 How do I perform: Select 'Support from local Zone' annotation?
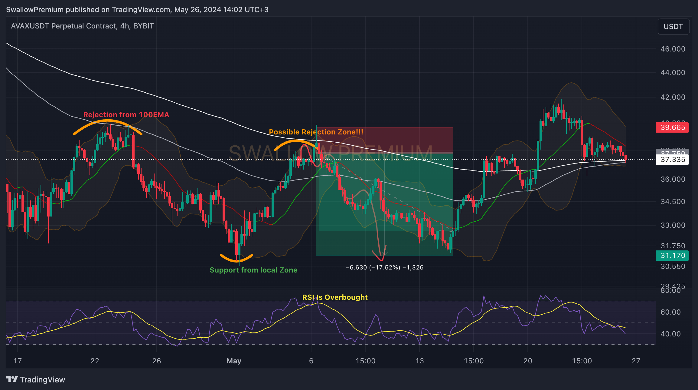[x=253, y=270]
